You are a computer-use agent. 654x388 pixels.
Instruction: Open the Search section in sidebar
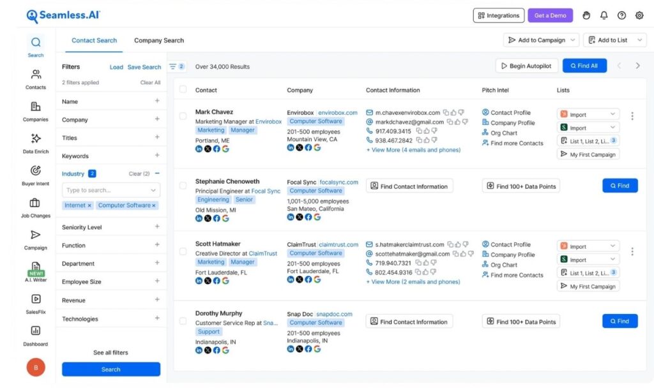(x=36, y=47)
